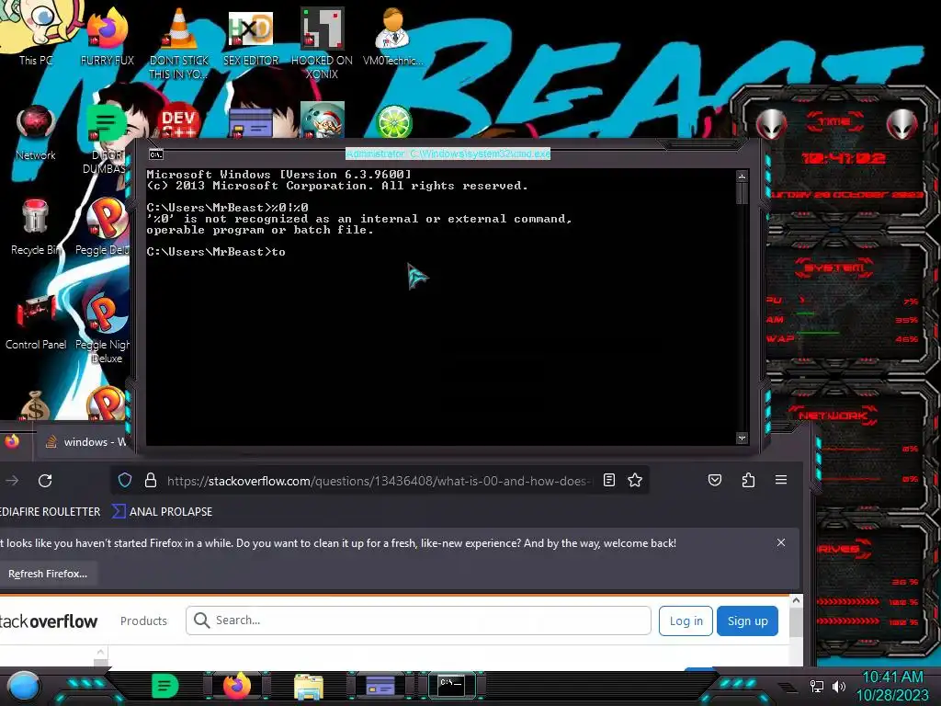Click the Stack Overflow search field
This screenshot has width=941, height=706.
(418, 621)
